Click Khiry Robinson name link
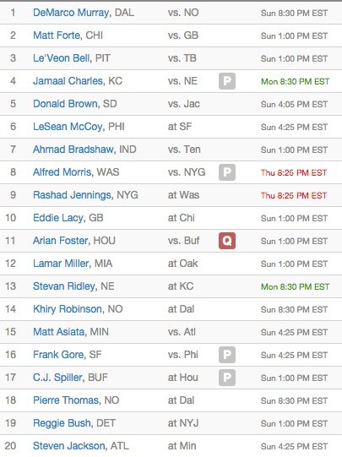342x457 pixels. click(68, 309)
